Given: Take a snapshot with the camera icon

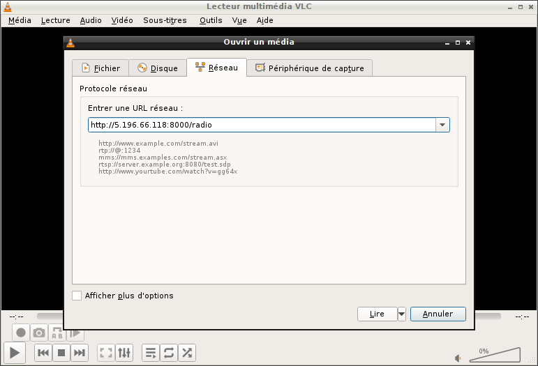Looking at the screenshot, I should pyautogui.click(x=39, y=333).
